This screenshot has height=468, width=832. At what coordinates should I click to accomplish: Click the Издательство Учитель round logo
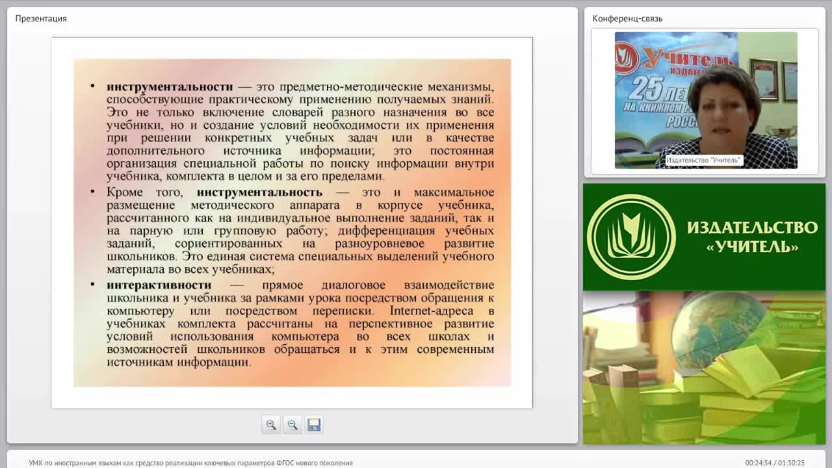(631, 237)
